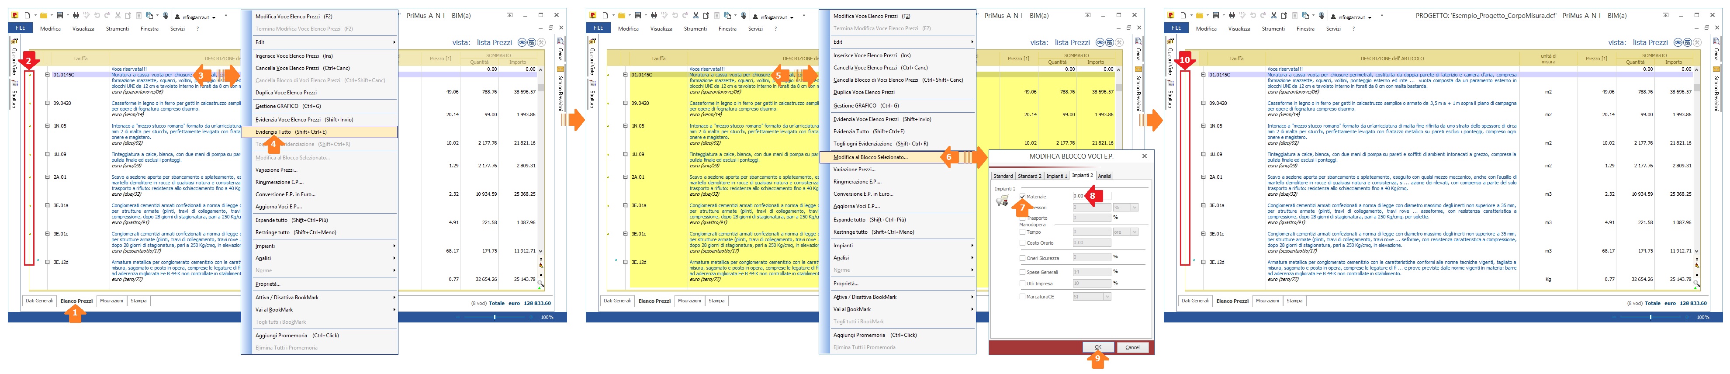Open the Analisi submenu in middle context menu
The width and height of the screenshot is (1730, 374).
coord(903,258)
